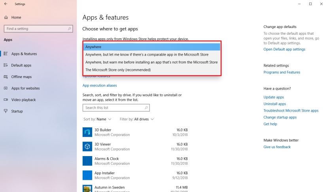Click the 3D Viewer app icon

(87, 146)
